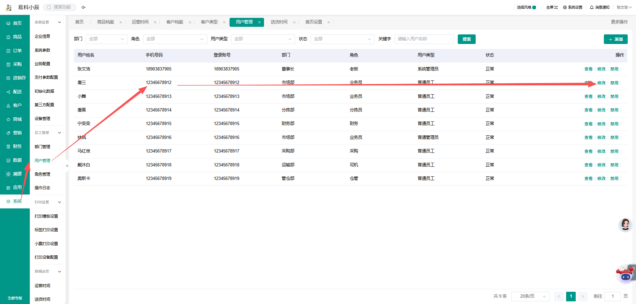Switch to the 客户类型 tab
Viewport: 636px width, 304px height.
209,22
